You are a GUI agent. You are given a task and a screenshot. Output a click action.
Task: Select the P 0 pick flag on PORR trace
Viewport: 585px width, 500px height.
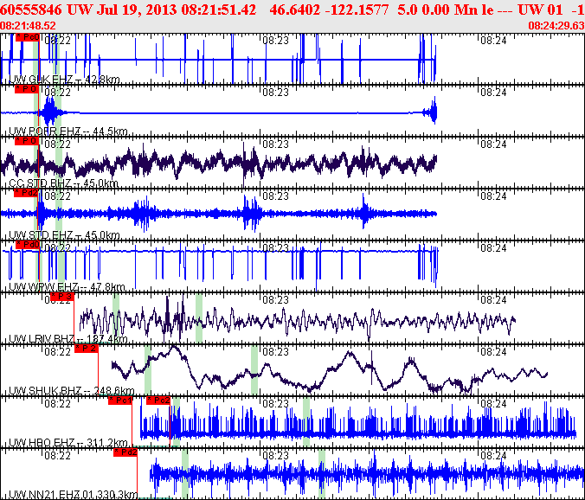click(x=27, y=89)
